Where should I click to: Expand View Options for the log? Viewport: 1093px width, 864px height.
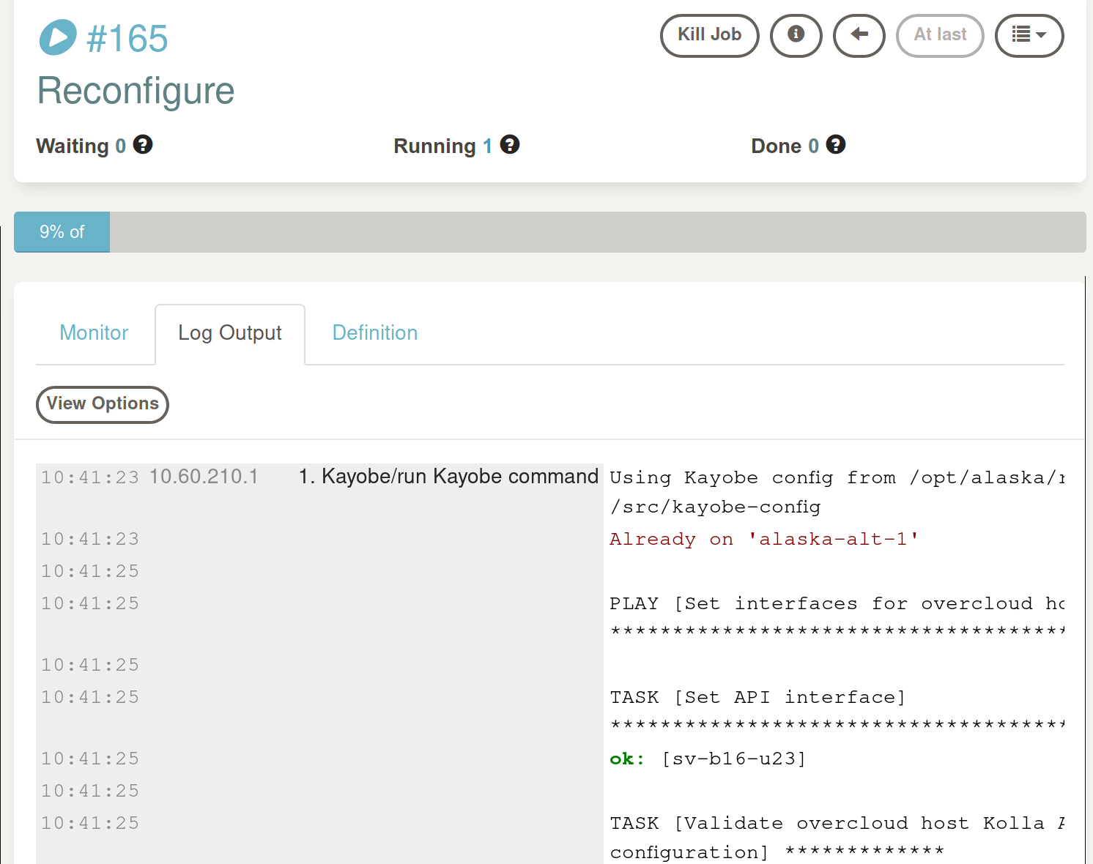pyautogui.click(x=103, y=404)
